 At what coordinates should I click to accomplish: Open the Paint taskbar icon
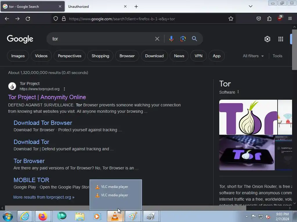click(x=133, y=217)
